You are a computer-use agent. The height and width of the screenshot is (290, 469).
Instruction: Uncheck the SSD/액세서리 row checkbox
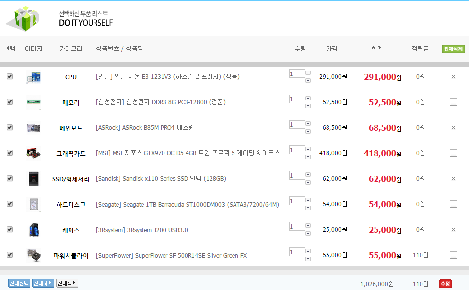click(x=10, y=178)
